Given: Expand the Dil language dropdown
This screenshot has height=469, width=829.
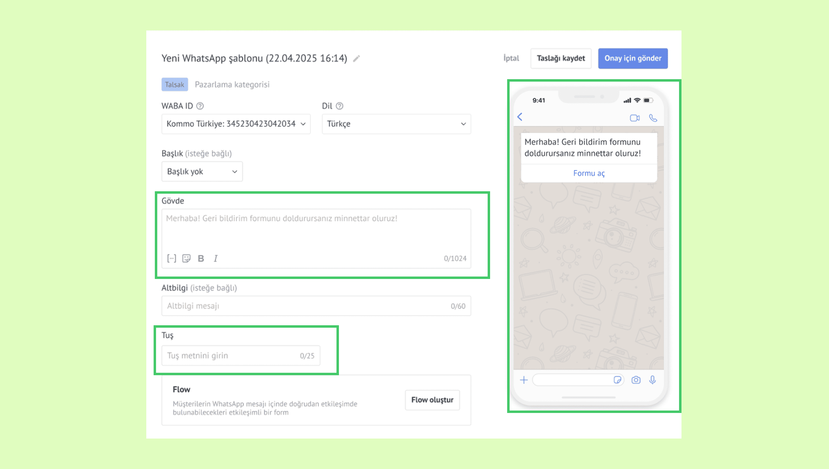Looking at the screenshot, I should [x=396, y=124].
